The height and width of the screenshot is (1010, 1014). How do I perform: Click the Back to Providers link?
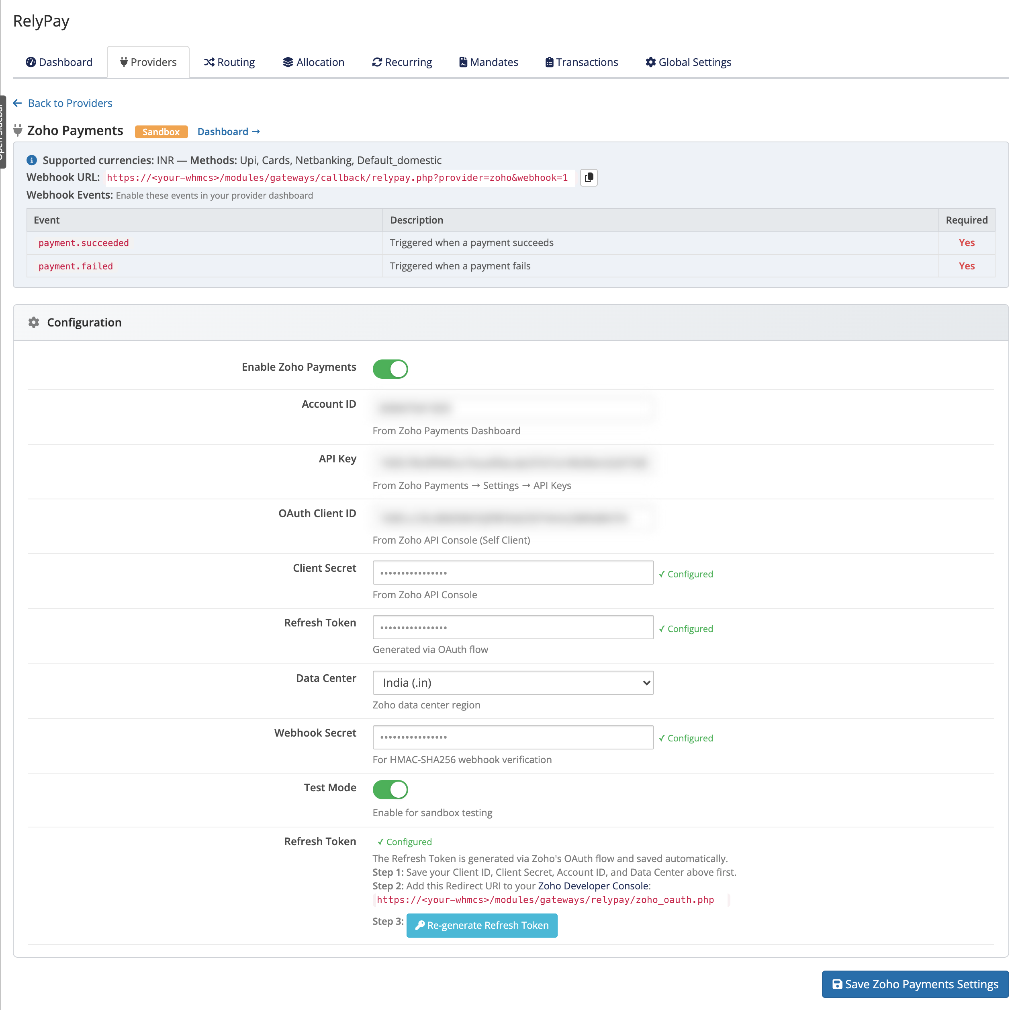coord(70,103)
